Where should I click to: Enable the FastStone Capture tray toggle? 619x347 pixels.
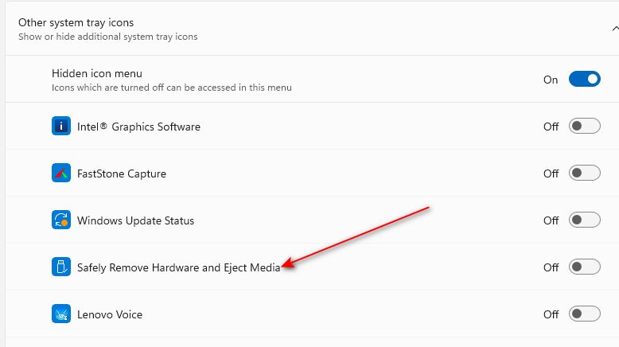[x=584, y=173]
